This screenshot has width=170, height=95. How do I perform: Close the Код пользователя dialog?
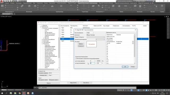click(x=135, y=30)
